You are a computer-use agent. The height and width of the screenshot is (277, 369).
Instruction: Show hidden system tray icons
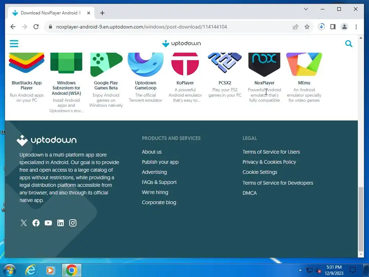pos(300,270)
